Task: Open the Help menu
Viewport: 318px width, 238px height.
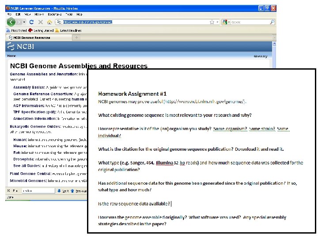Action: (x=79, y=15)
